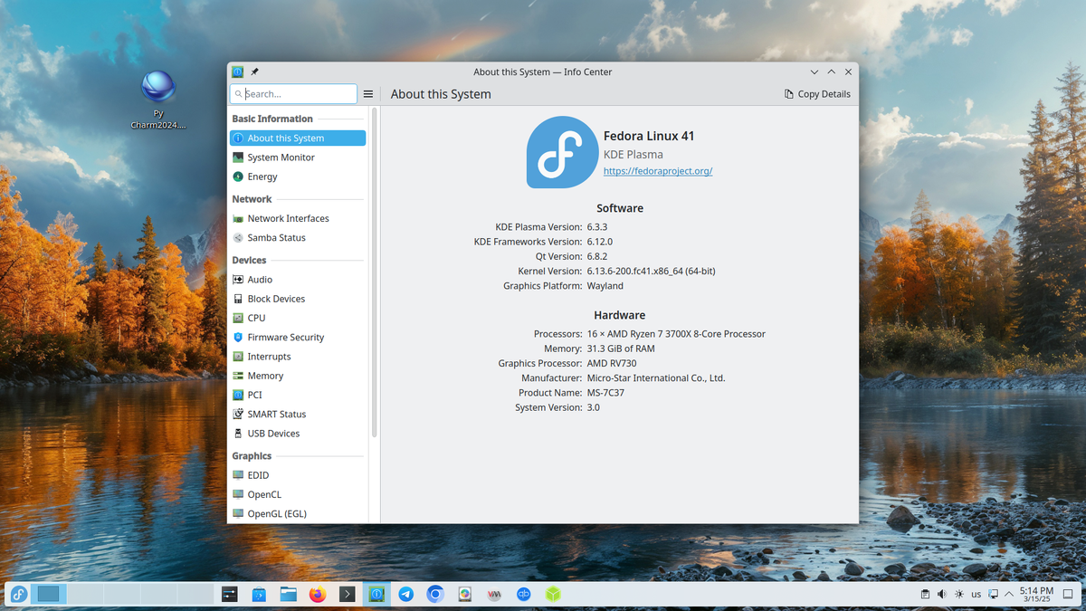Open Telegram from the taskbar
Viewport: 1086px width, 611px height.
click(x=406, y=595)
